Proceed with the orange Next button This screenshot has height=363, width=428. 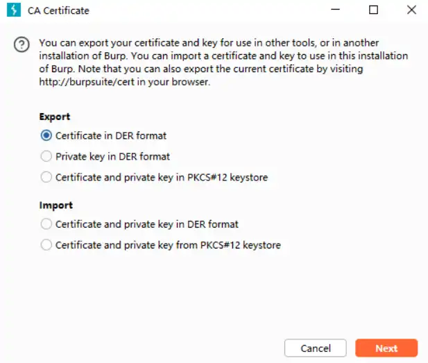(x=386, y=348)
